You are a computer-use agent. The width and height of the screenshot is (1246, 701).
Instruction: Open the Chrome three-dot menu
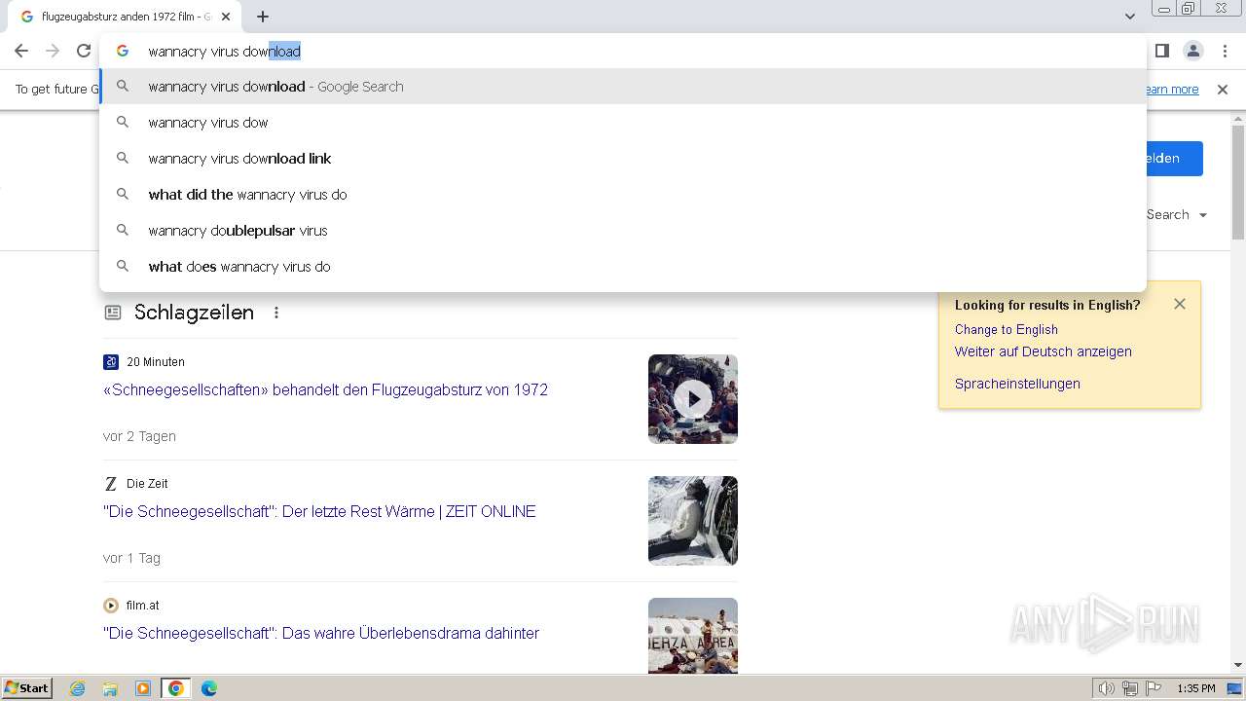[1224, 51]
